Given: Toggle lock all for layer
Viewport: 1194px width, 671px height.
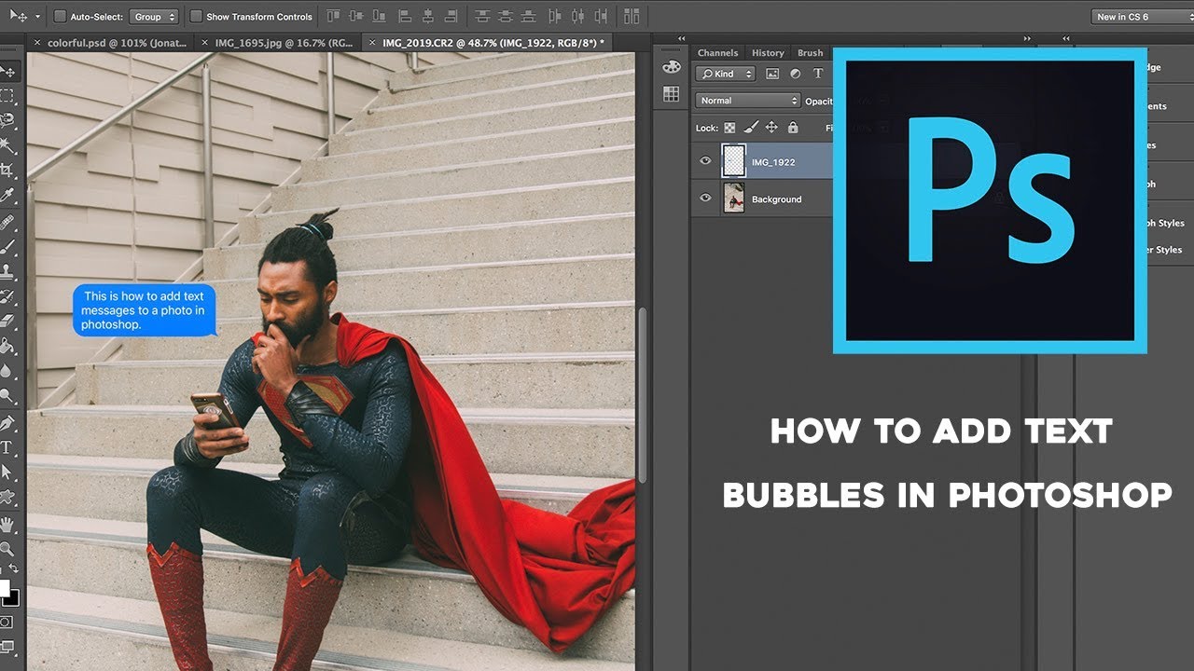Looking at the screenshot, I should (x=793, y=128).
